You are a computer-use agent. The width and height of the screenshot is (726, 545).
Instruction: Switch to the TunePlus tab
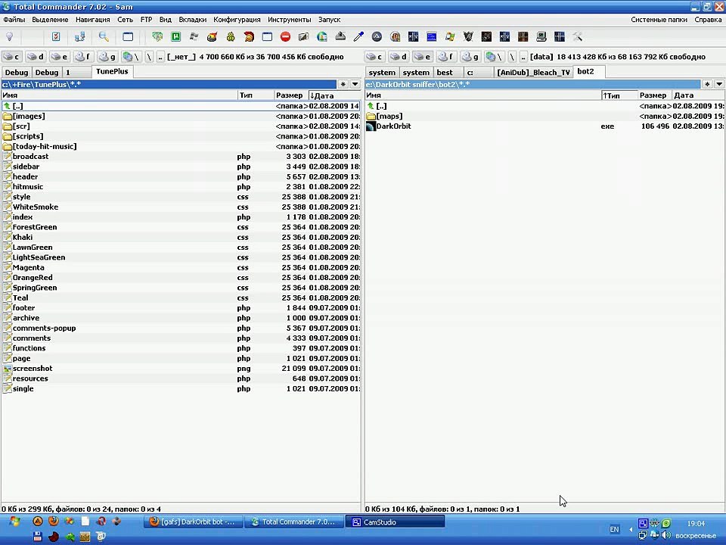pyautogui.click(x=112, y=71)
